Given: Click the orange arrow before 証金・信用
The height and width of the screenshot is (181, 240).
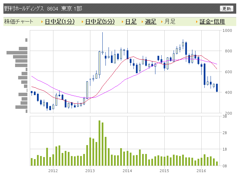Looking at the screenshot, I should tap(197, 22).
